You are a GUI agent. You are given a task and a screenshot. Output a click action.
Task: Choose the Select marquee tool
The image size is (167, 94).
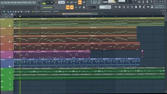coord(23,11)
